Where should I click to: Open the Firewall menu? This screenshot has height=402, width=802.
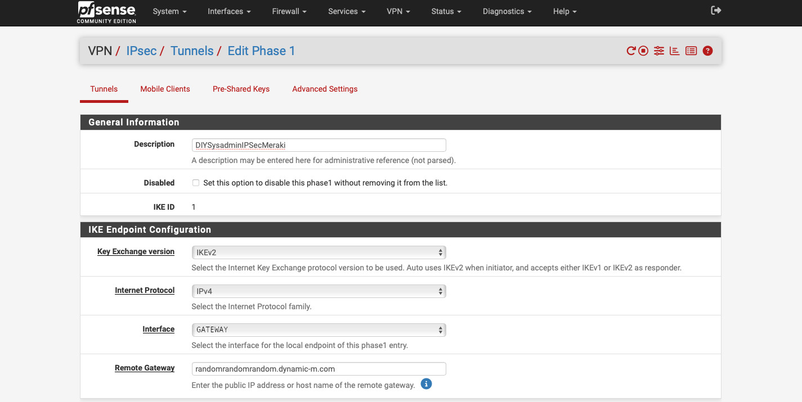tap(289, 11)
